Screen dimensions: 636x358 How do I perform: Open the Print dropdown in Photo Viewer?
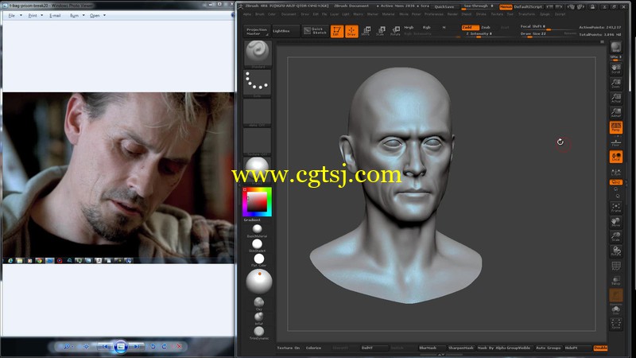pos(35,15)
